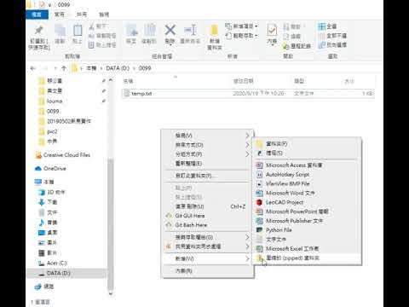Open the blue File tab
Image resolution: width=409 pixels, height=307 pixels.
point(37,14)
